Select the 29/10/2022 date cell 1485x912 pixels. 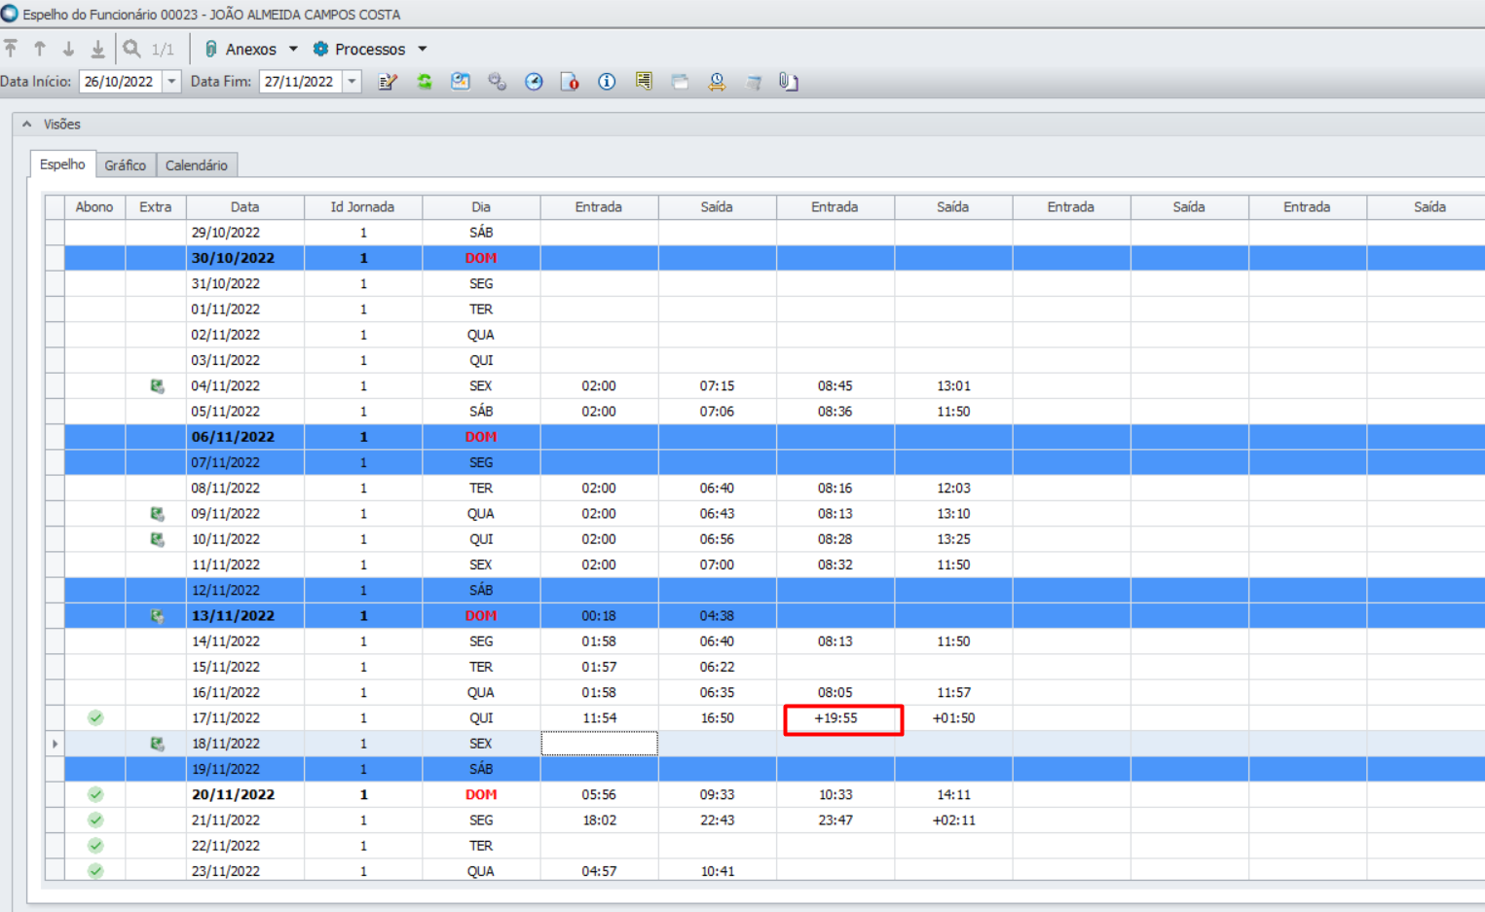pos(245,233)
